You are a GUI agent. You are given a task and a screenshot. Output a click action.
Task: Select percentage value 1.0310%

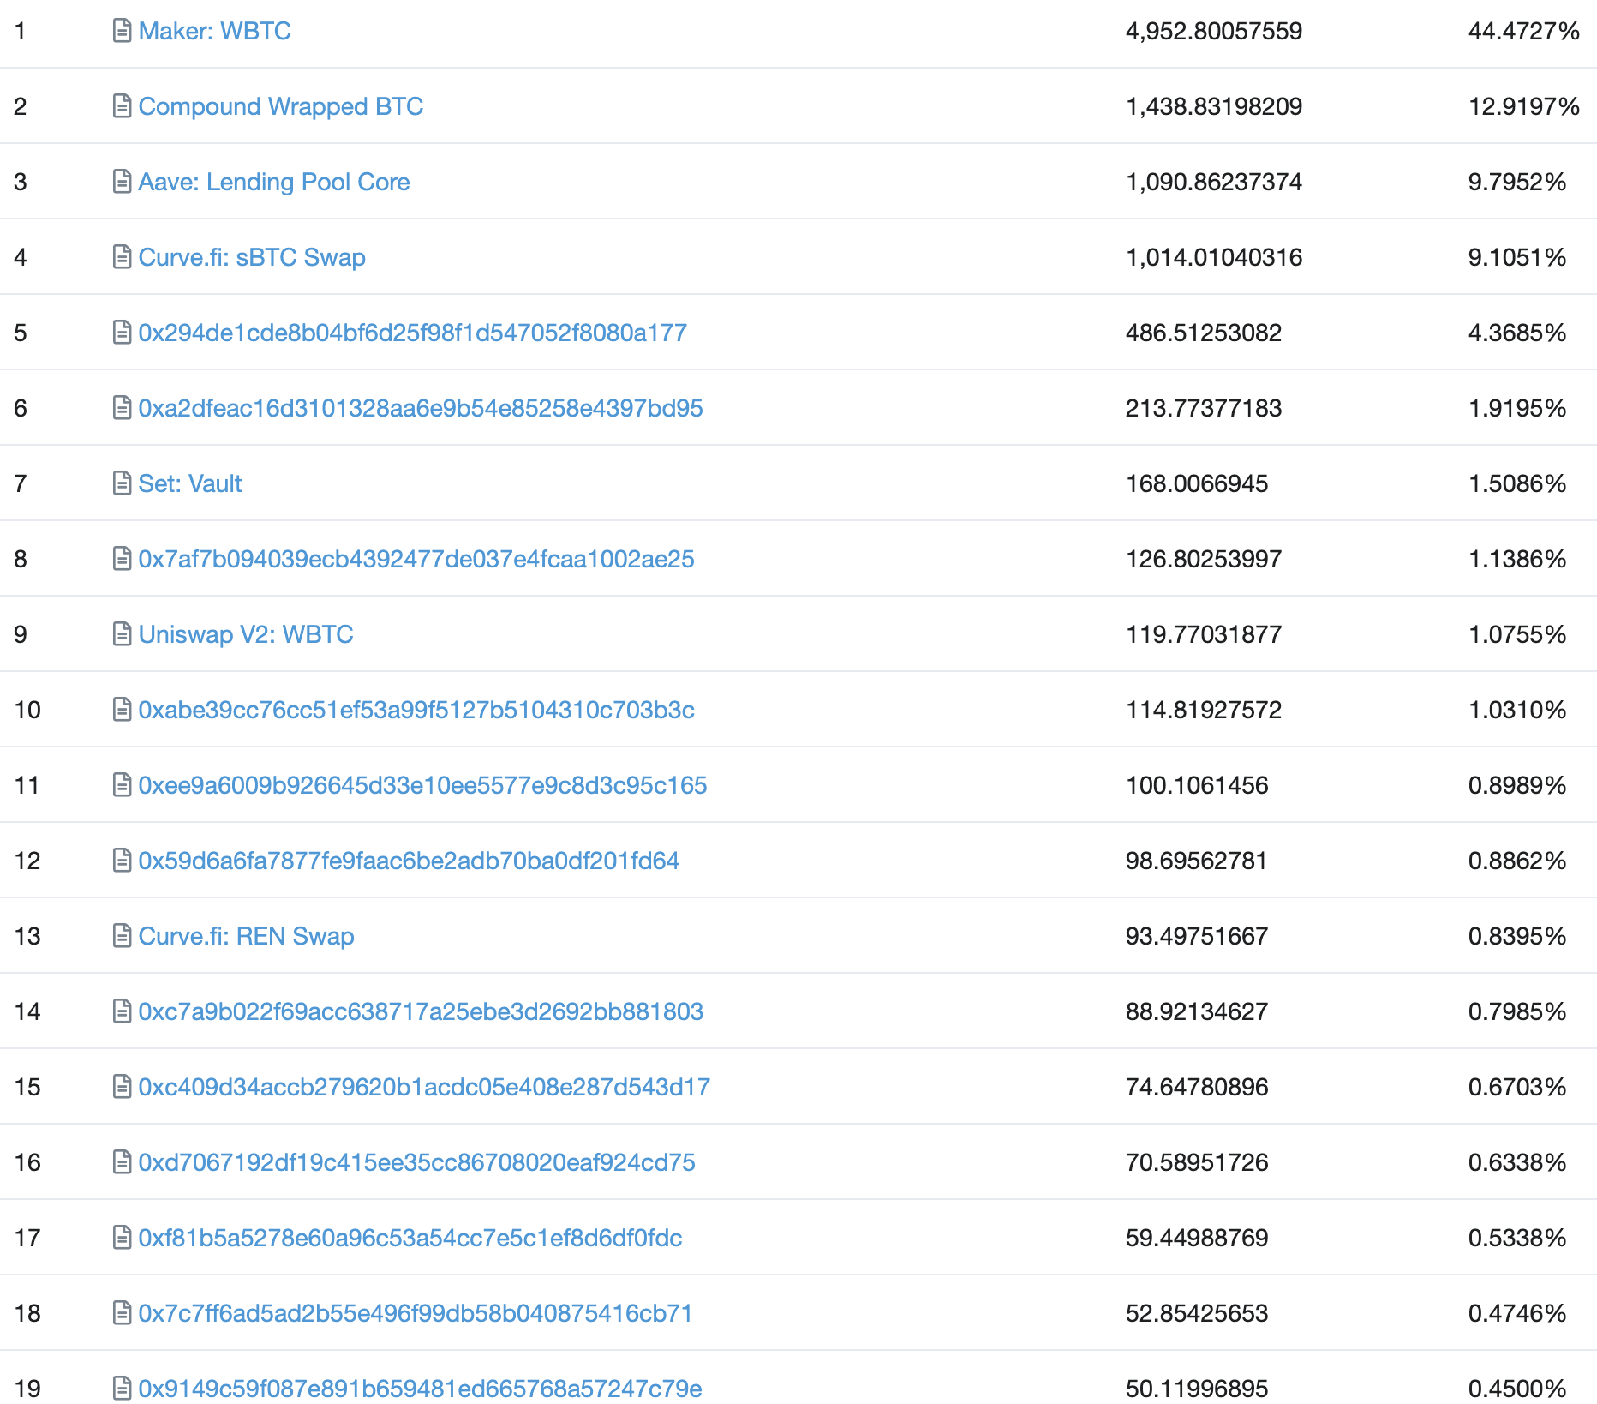[x=1517, y=711]
